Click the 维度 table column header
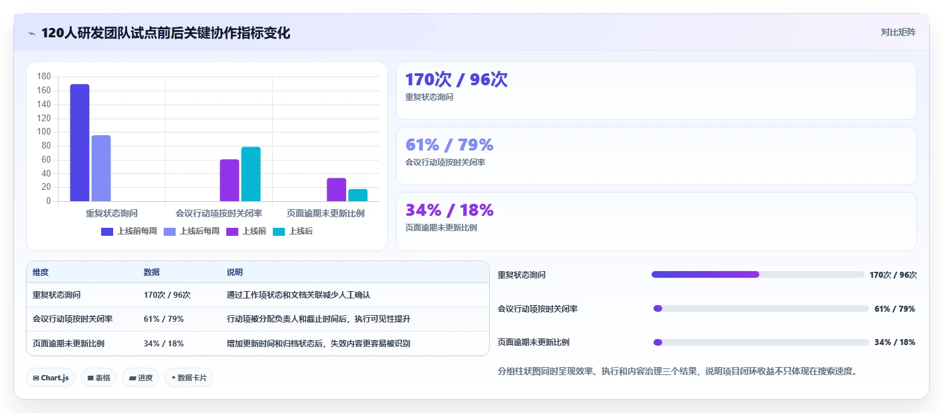Screen dimensions: 943x413 [x=41, y=272]
